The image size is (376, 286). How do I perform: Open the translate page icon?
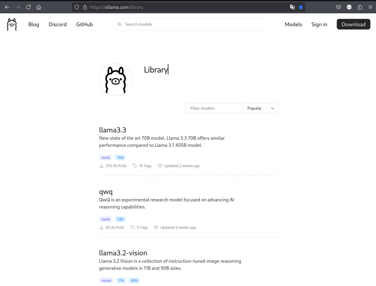click(x=292, y=7)
